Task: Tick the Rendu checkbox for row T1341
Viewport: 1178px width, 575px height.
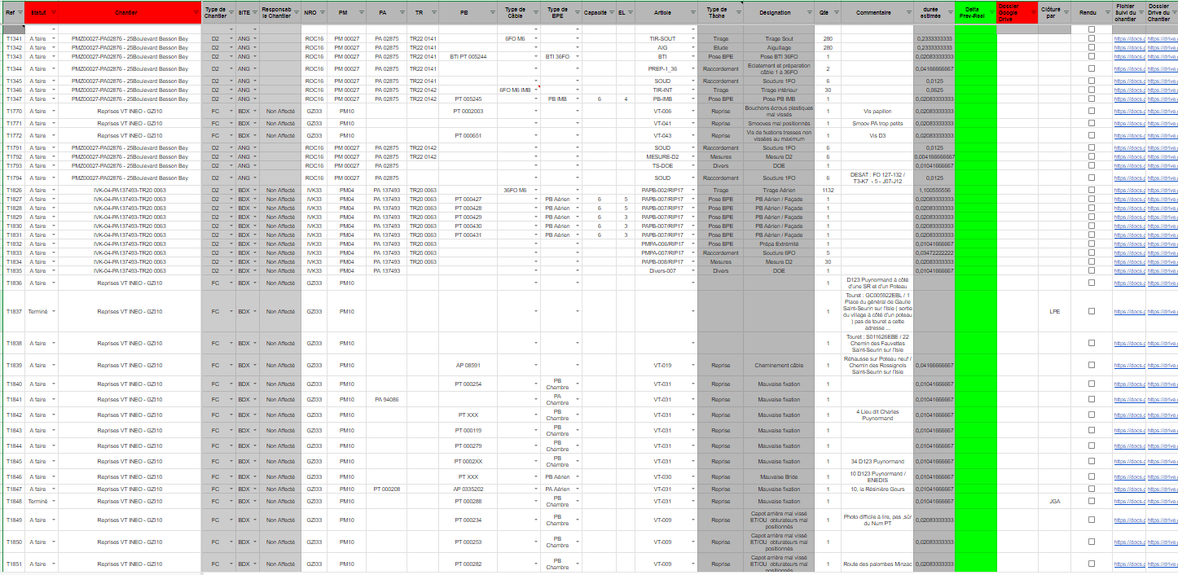Action: pos(1092,38)
